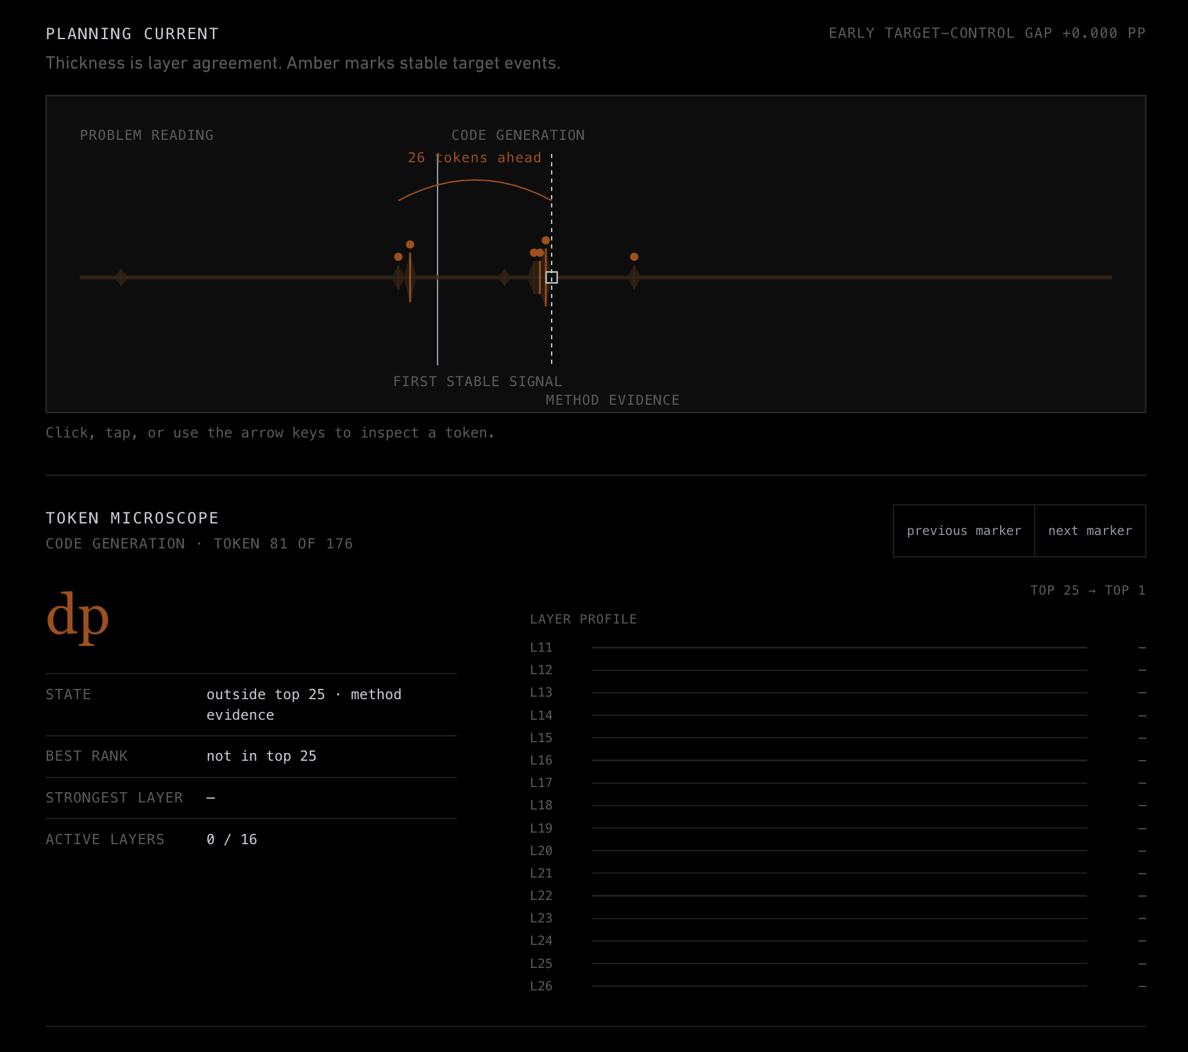
Task: Select the L13 layer profile row
Action: coord(838,693)
